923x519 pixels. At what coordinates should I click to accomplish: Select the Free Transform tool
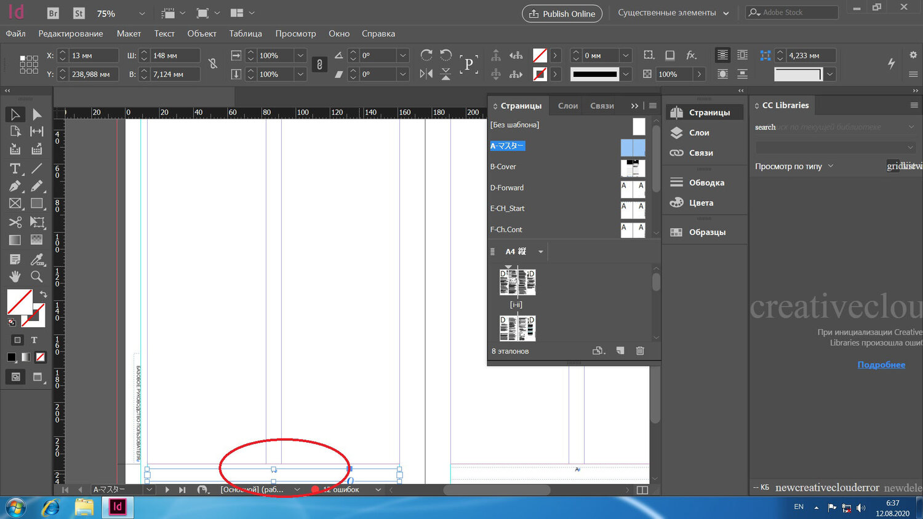37,222
